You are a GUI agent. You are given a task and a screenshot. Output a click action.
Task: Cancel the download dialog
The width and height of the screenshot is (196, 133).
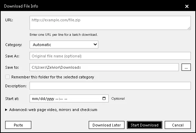178,125
